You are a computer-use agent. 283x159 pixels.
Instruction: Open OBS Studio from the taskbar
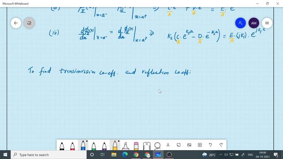(169, 155)
